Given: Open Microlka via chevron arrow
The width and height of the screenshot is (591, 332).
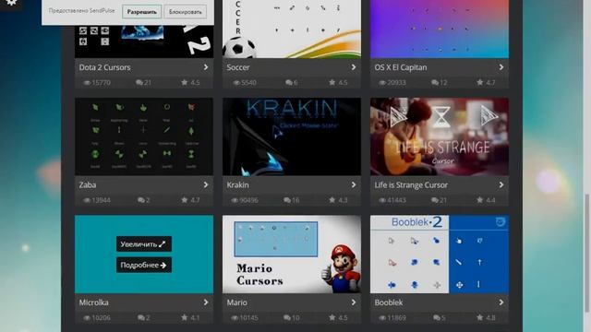Looking at the screenshot, I should [206, 302].
